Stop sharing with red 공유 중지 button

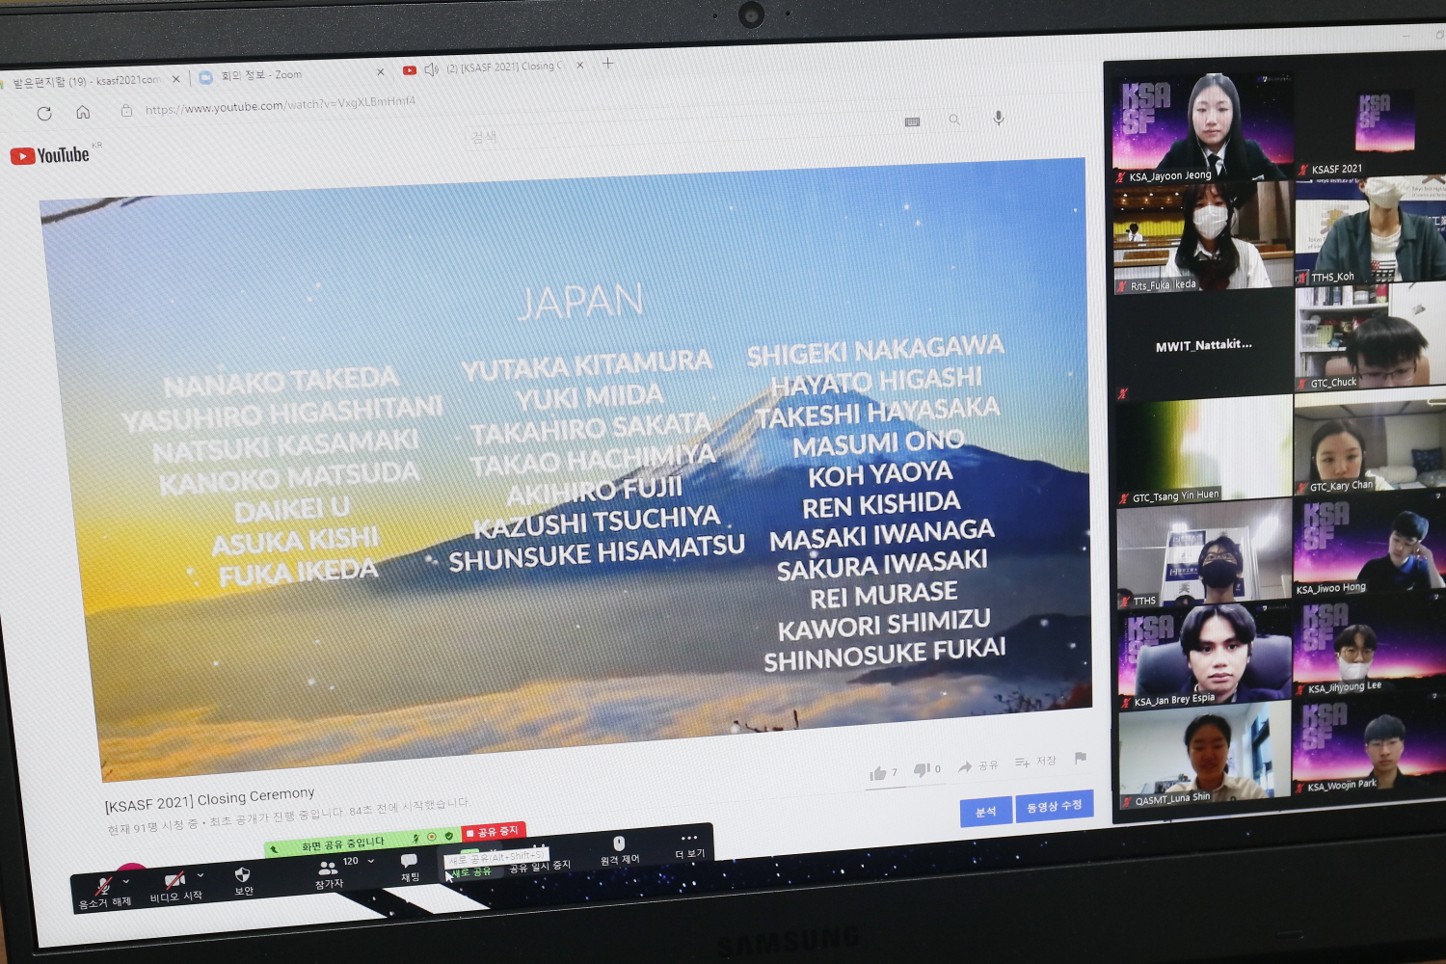point(494,831)
